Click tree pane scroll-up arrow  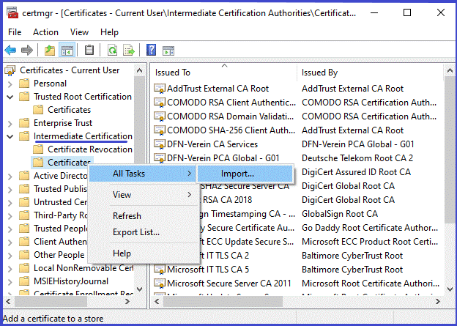point(140,70)
